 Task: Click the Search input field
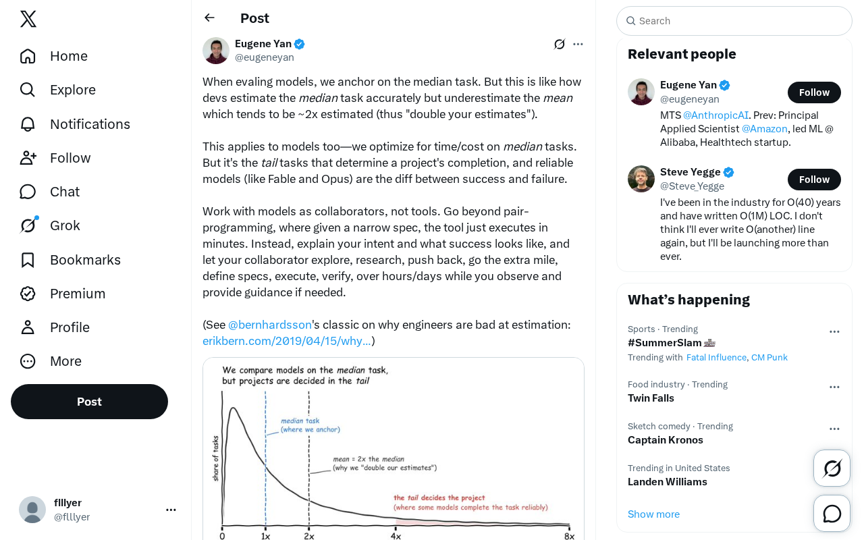tap(734, 21)
